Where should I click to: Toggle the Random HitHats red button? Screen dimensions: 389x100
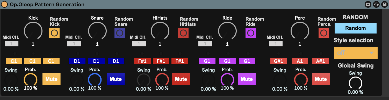coord(183,33)
